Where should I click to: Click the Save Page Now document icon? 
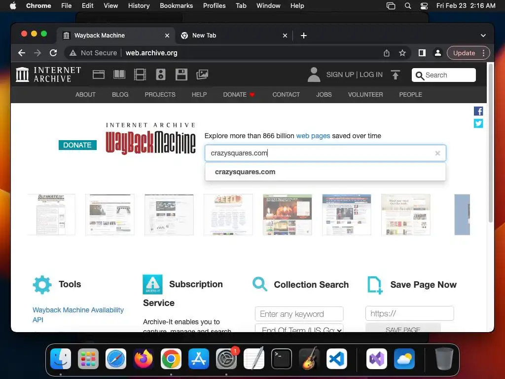[x=375, y=285]
